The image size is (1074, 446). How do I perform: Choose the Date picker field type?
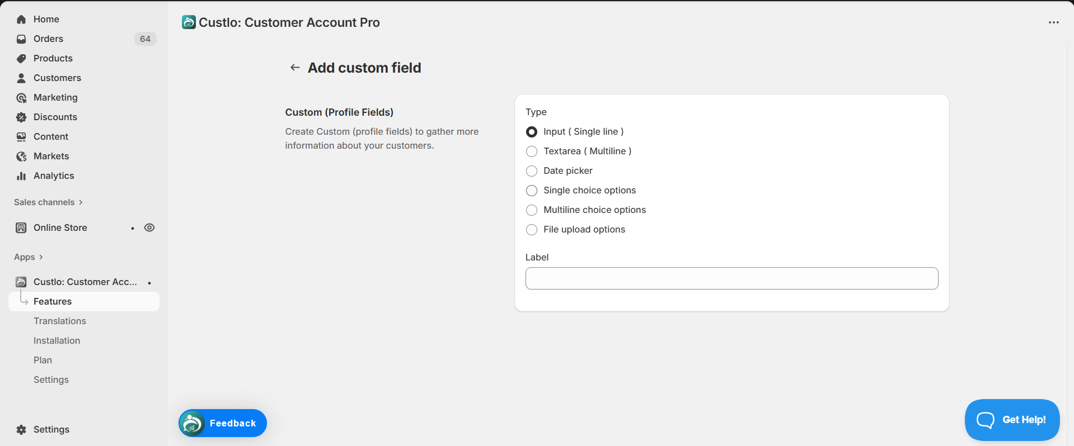click(x=532, y=171)
